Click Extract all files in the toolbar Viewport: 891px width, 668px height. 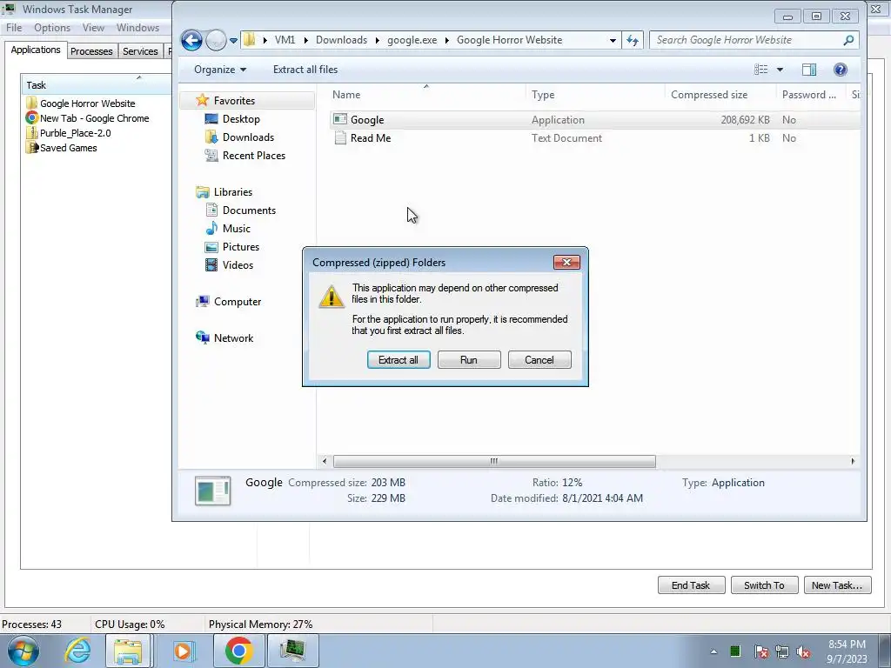coord(305,70)
